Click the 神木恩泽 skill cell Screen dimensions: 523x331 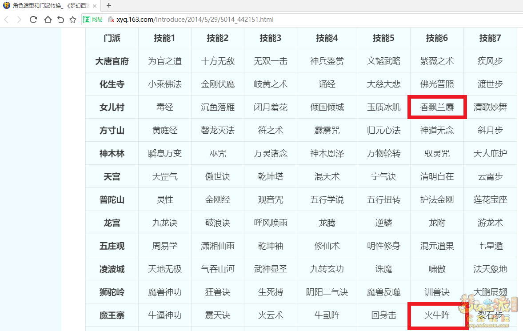327,153
